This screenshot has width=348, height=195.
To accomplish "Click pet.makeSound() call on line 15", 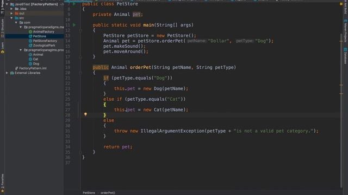I will click(x=125, y=46).
